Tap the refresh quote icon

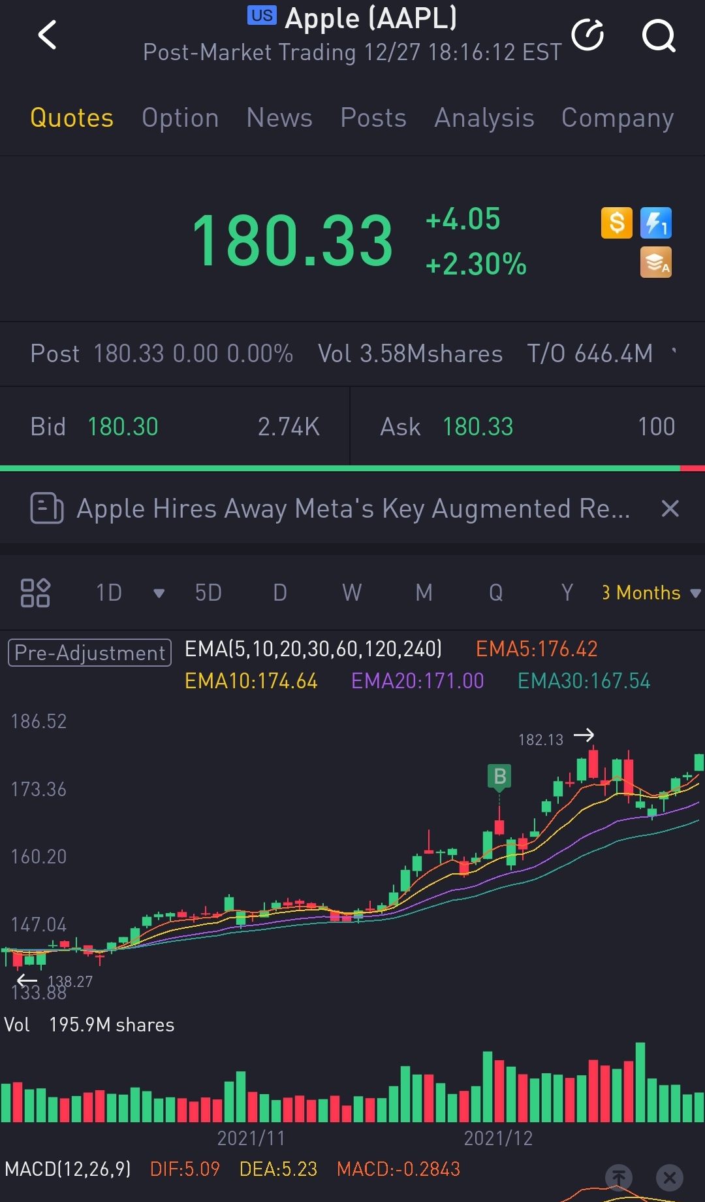[x=587, y=35]
